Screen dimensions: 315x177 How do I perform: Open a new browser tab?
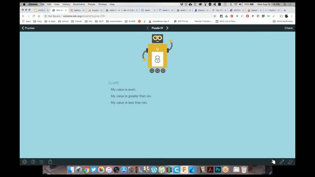click(x=284, y=10)
